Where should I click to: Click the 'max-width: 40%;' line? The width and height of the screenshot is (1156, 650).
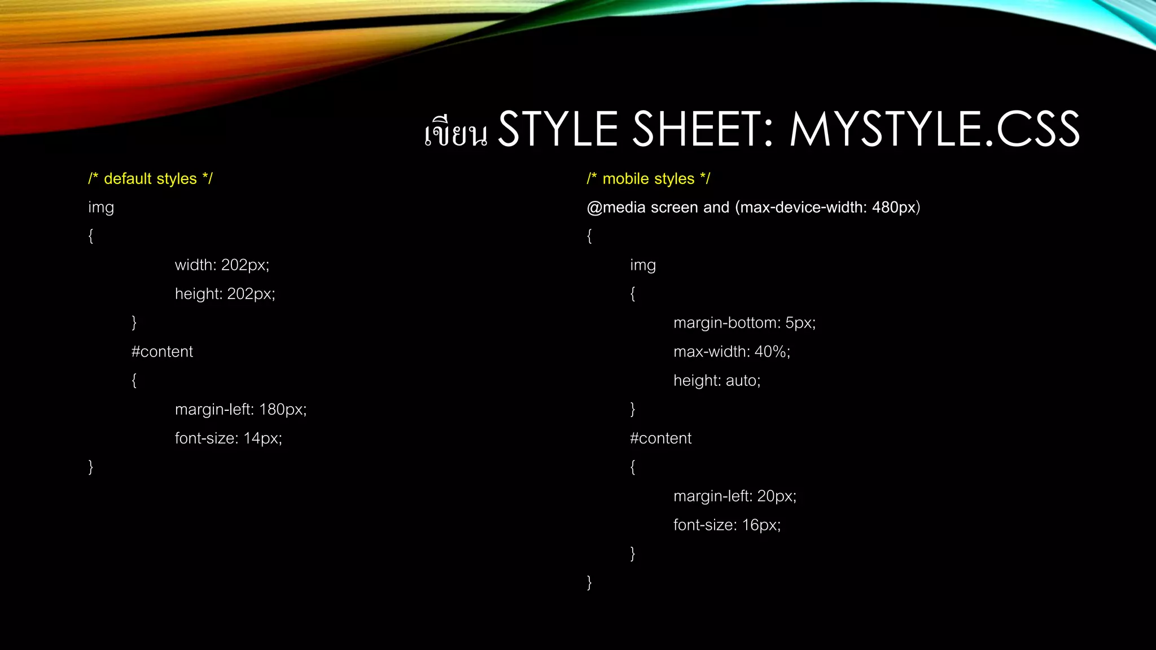pyautogui.click(x=732, y=352)
